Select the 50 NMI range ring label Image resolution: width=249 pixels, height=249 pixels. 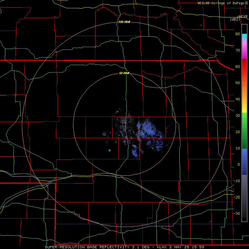[124, 73]
